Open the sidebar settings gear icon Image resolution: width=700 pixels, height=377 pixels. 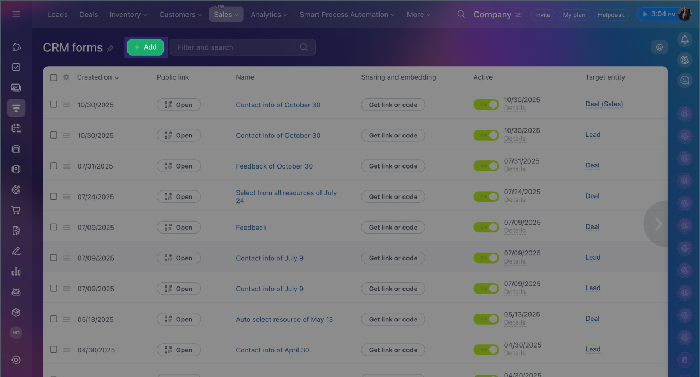(16, 360)
